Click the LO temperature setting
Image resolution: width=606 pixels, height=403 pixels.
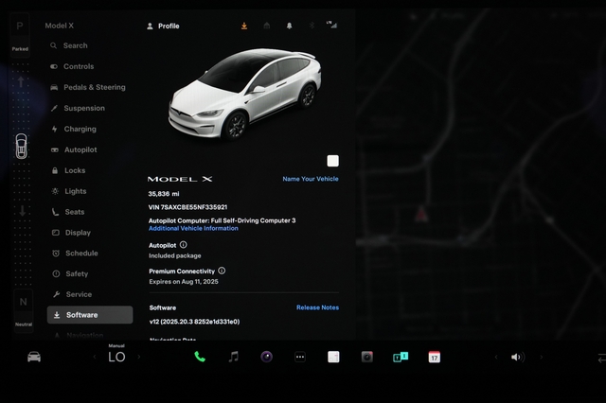click(x=116, y=357)
